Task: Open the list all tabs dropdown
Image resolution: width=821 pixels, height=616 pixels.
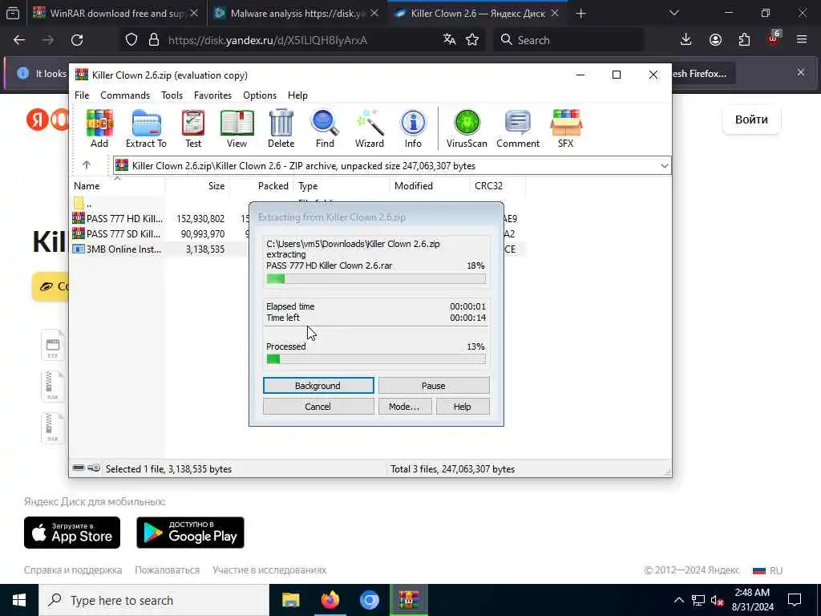Action: [x=674, y=13]
